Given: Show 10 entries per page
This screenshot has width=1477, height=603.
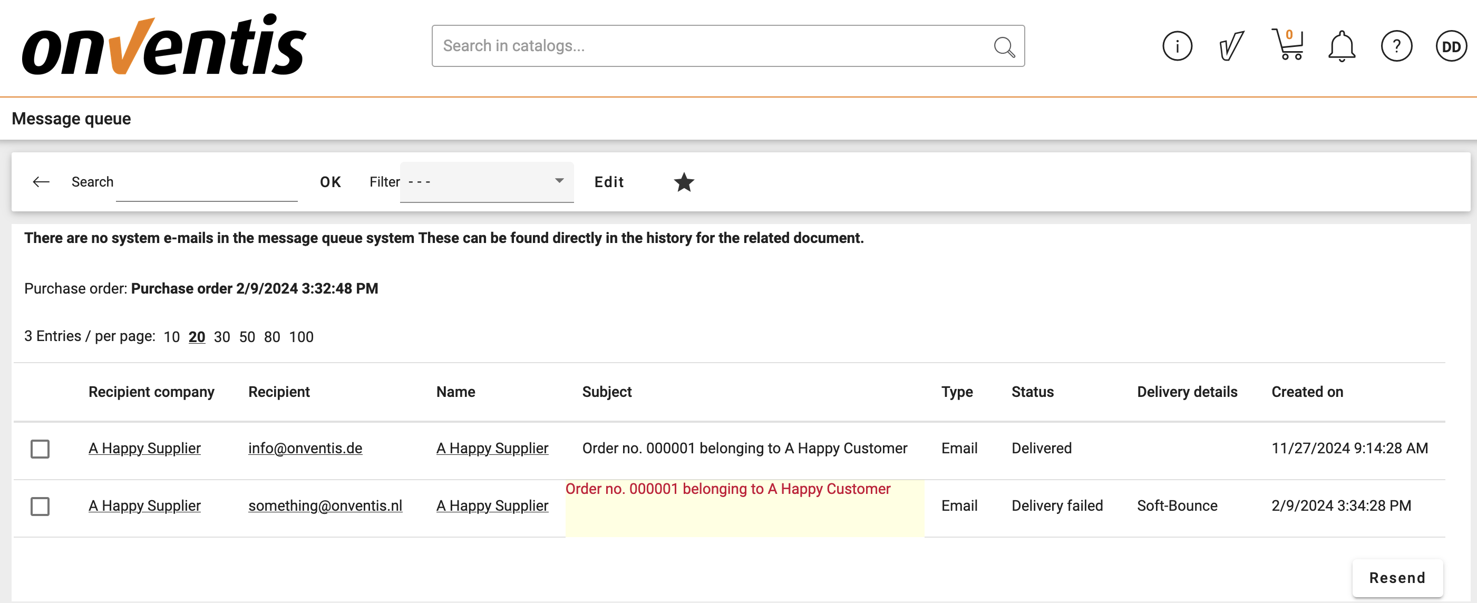Looking at the screenshot, I should click(x=171, y=336).
